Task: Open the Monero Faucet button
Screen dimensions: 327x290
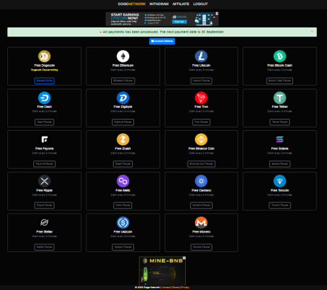Action: click(201, 247)
